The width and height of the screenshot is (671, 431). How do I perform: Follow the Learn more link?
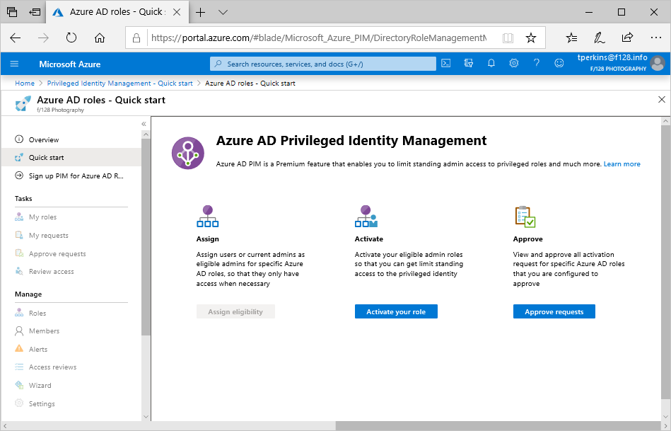622,164
